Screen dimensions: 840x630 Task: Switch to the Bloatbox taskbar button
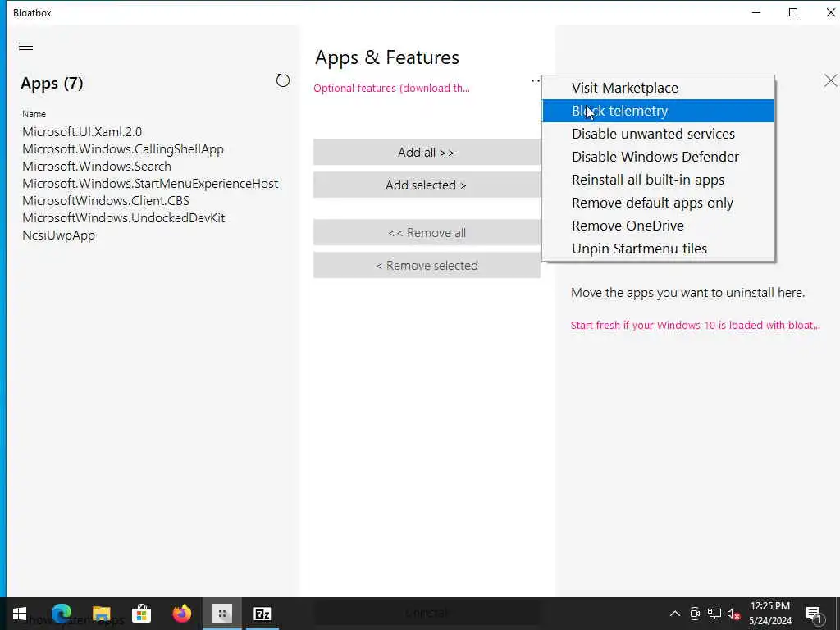(x=221, y=614)
